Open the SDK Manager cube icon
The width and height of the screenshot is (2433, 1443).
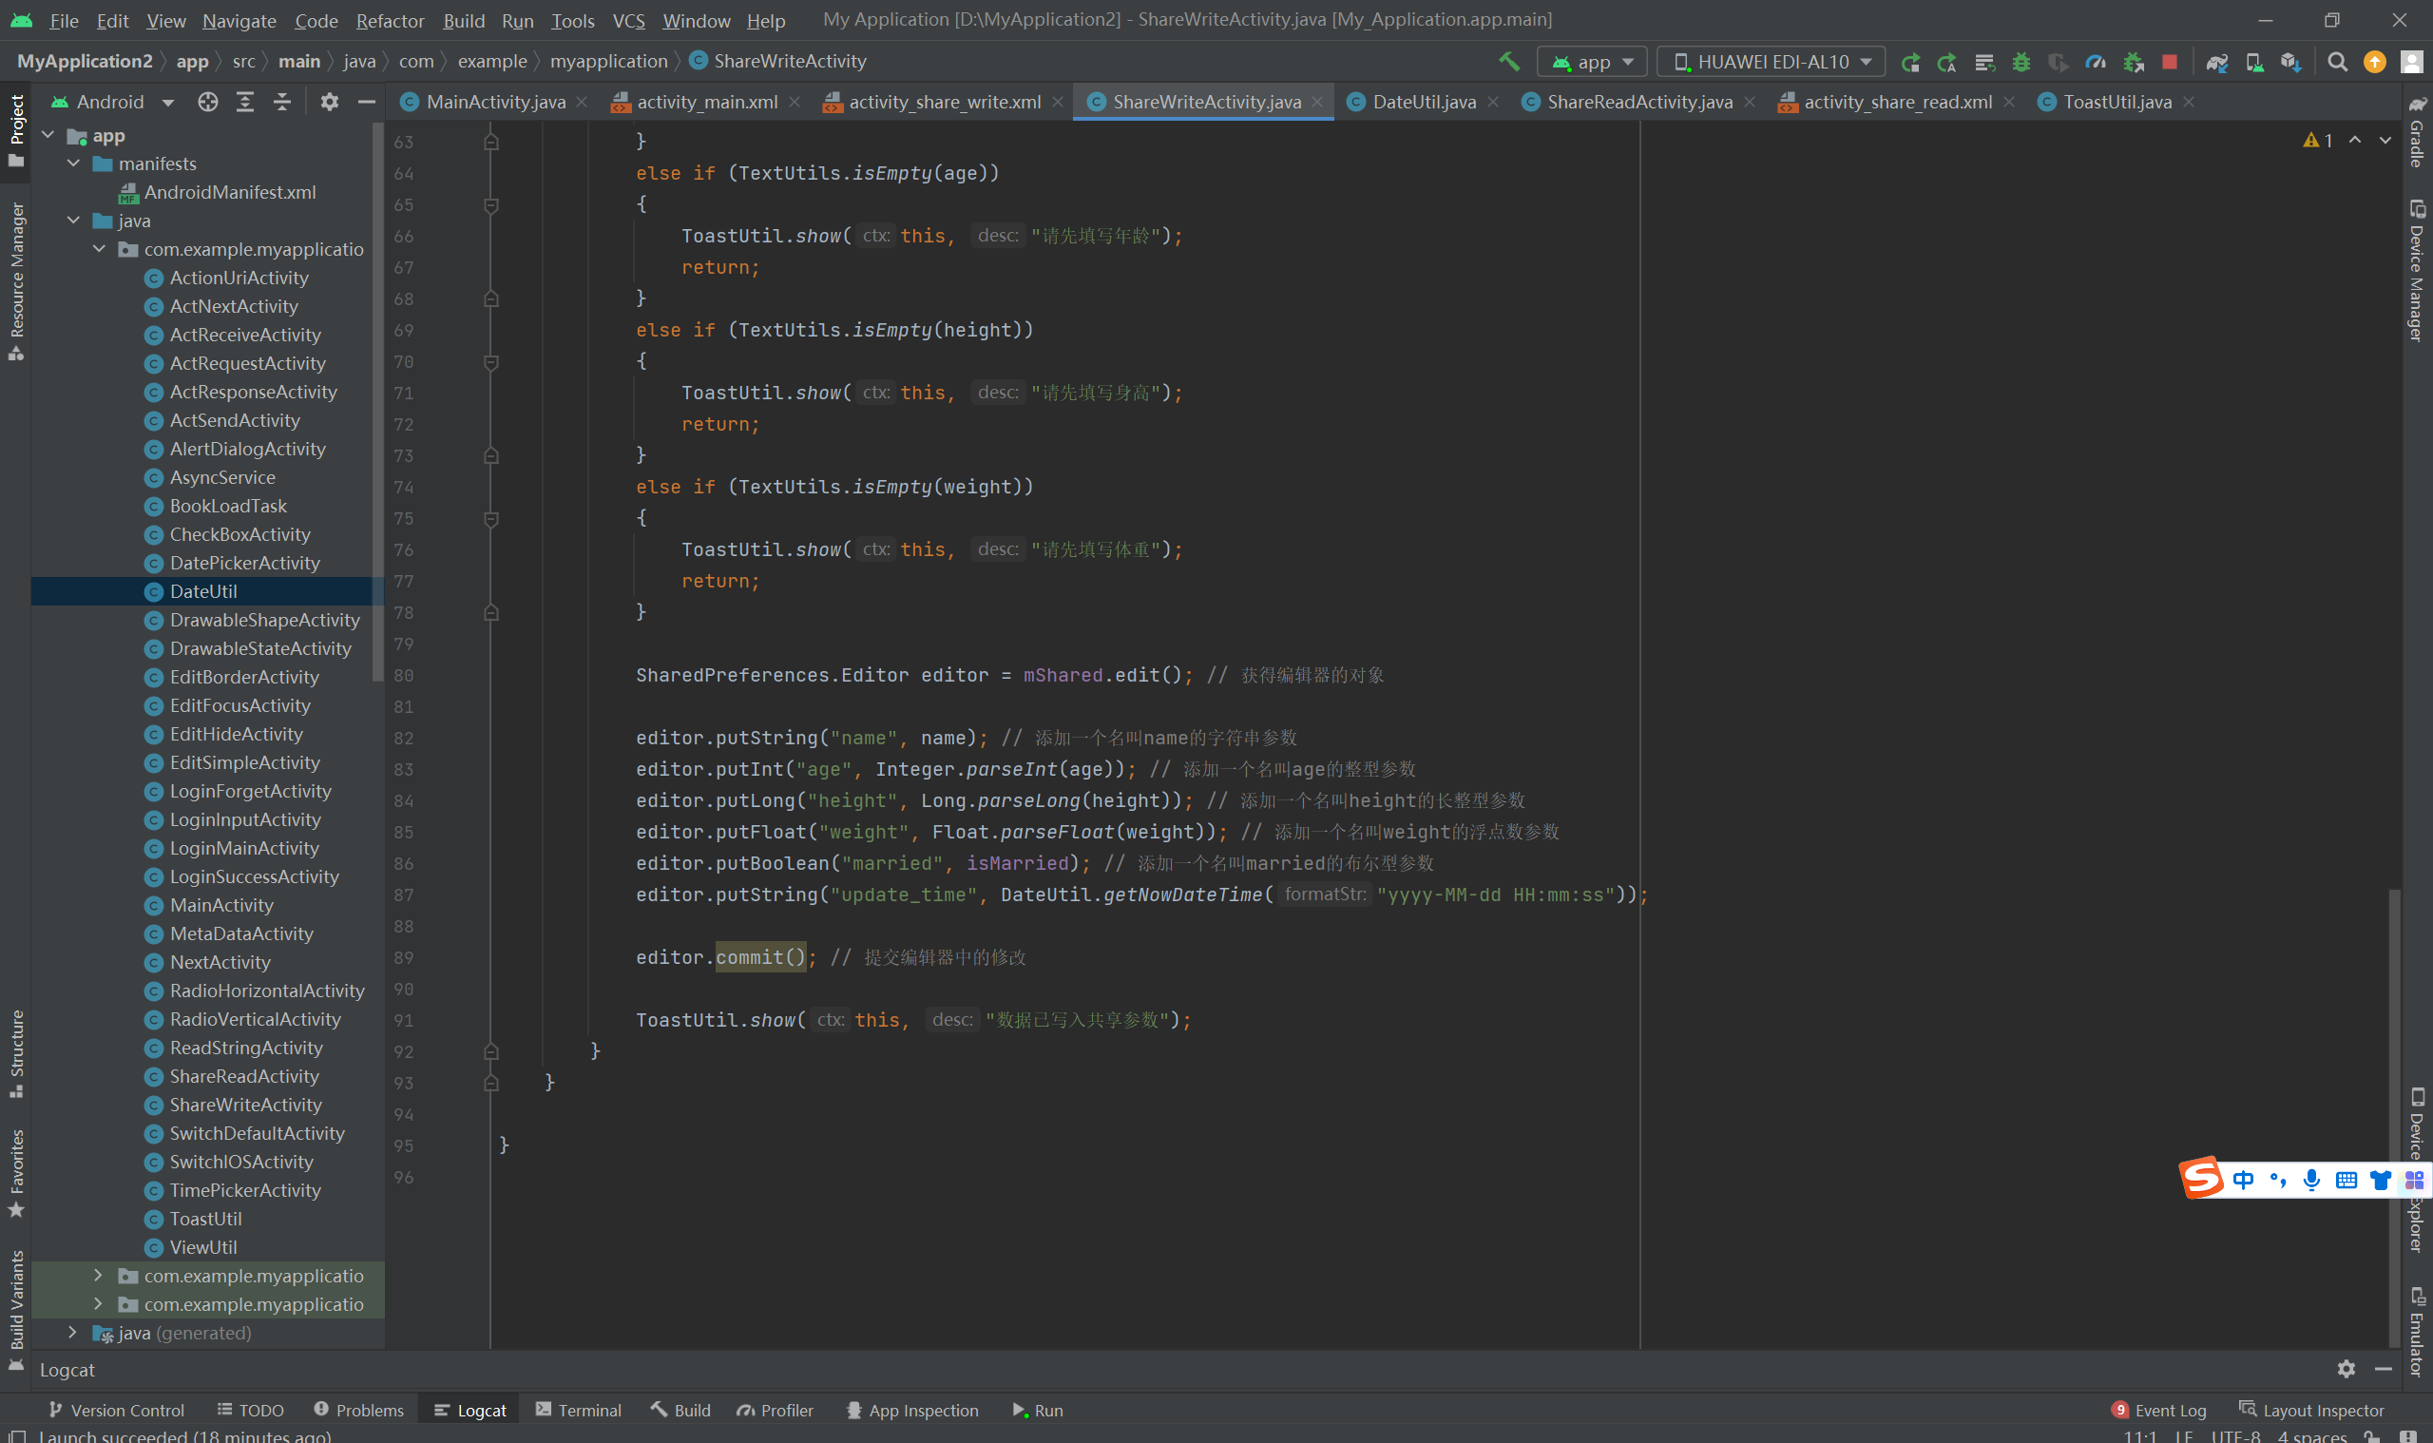pyautogui.click(x=2291, y=61)
